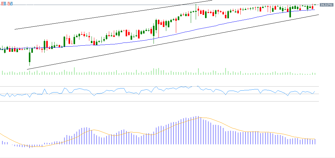Grab the left endpoint of upper trendline
This screenshot has height=158, width=335.
(x=15, y=29)
